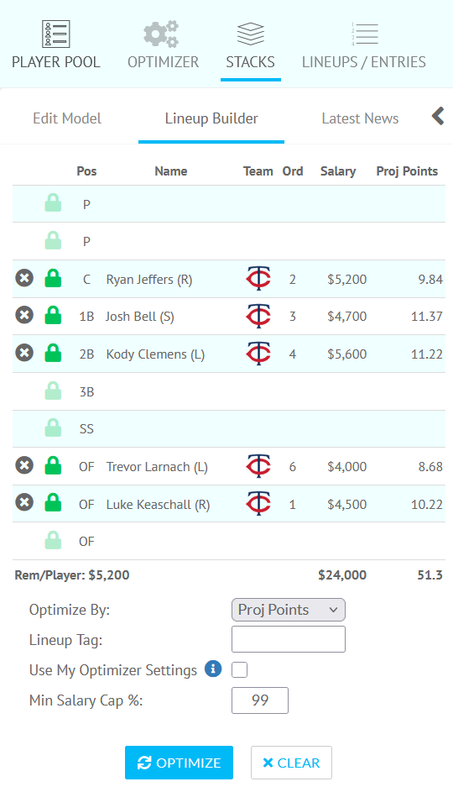Click the Min Salary Cap % field

(260, 700)
